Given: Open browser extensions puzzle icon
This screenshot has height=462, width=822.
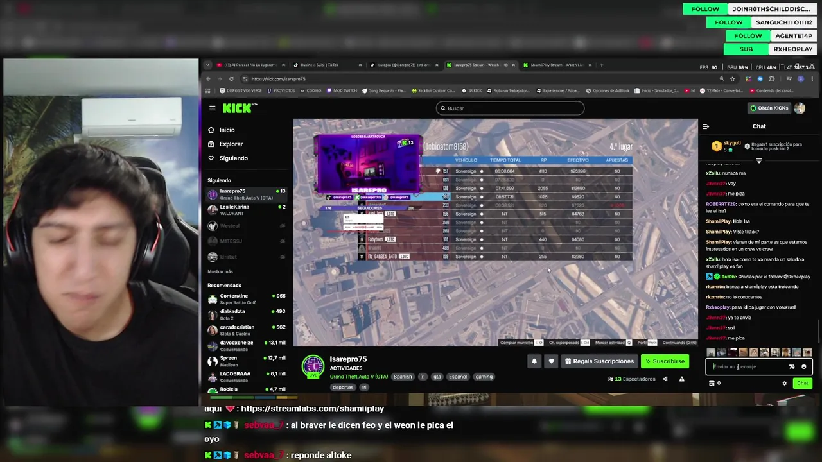Looking at the screenshot, I should [x=772, y=79].
